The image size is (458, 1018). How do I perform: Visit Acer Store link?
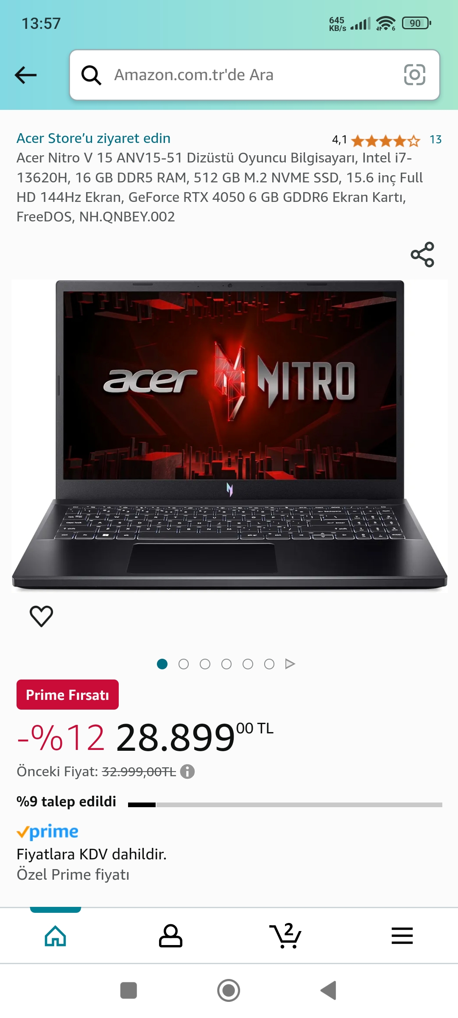pos(93,138)
